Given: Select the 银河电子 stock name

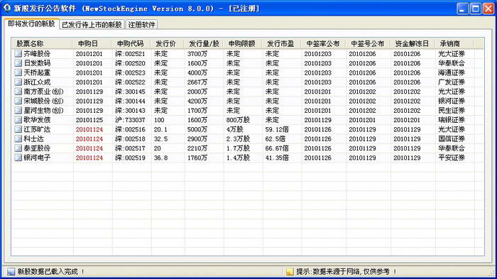Looking at the screenshot, I should tap(37, 158).
